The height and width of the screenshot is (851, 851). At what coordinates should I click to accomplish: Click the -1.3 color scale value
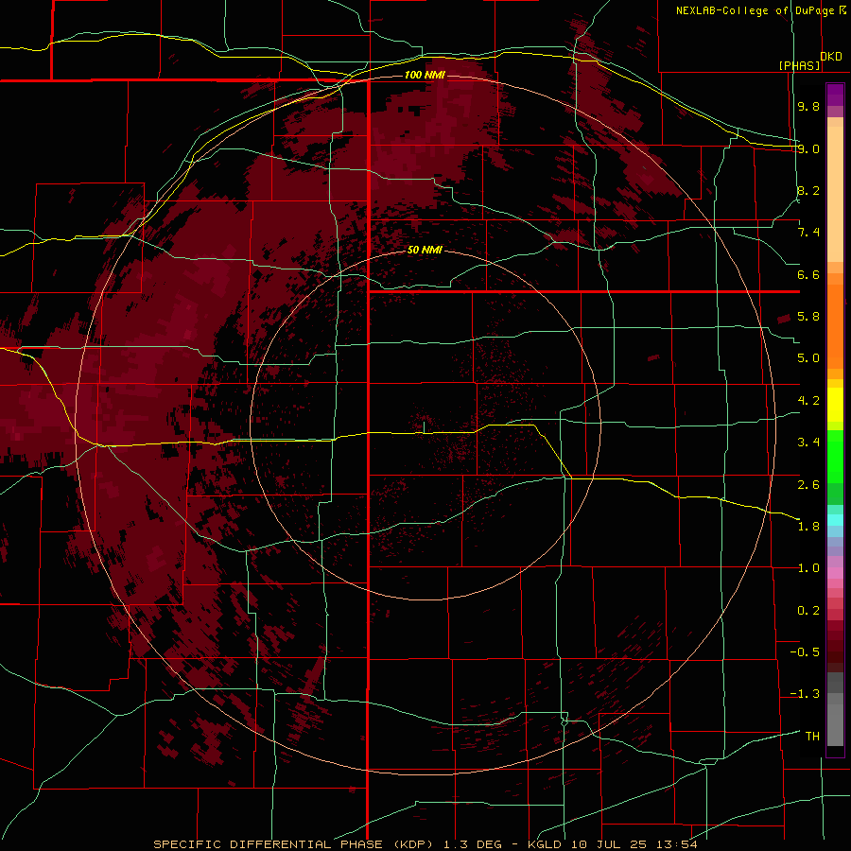pos(805,694)
